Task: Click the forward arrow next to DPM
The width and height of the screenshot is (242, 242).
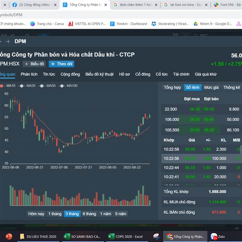Action: 8,42
